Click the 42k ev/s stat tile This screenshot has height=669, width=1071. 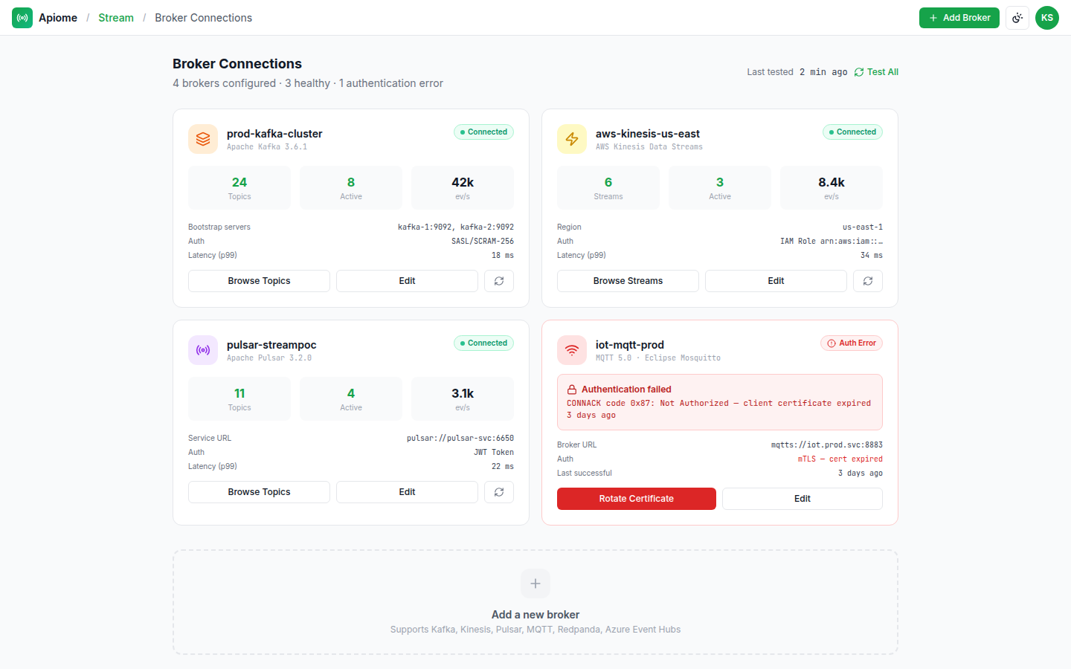coord(463,187)
